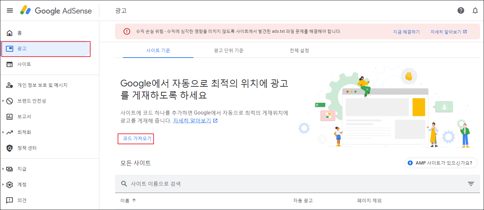Viewport: 484px width, 210px height.
Task: Click the AMP lightning bolt icon
Action: tap(410, 163)
